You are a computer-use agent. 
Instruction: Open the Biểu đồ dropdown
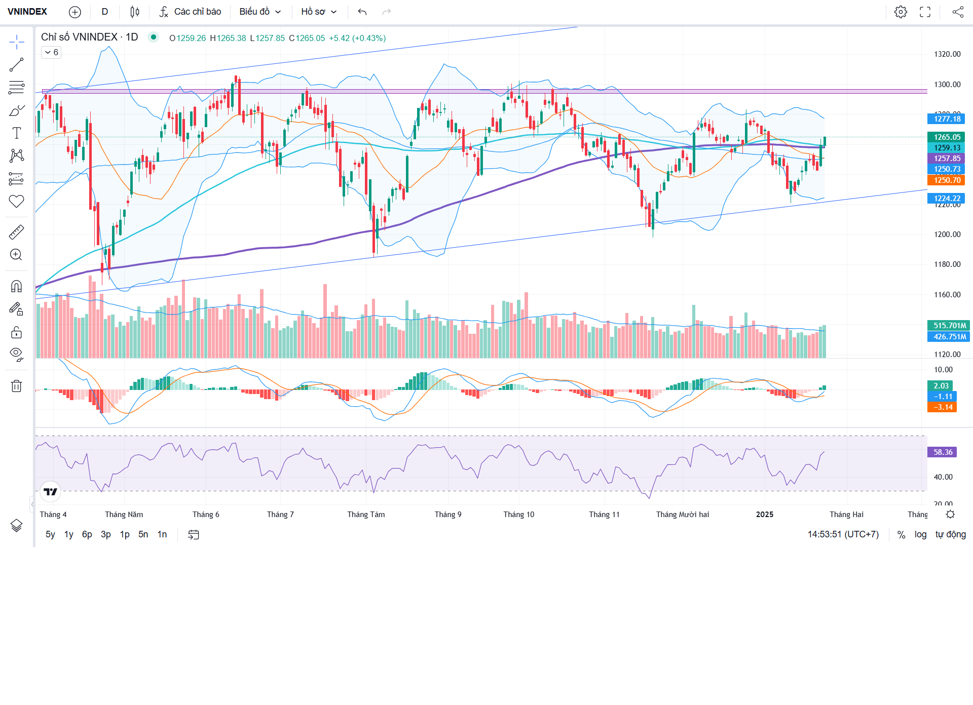coord(260,12)
